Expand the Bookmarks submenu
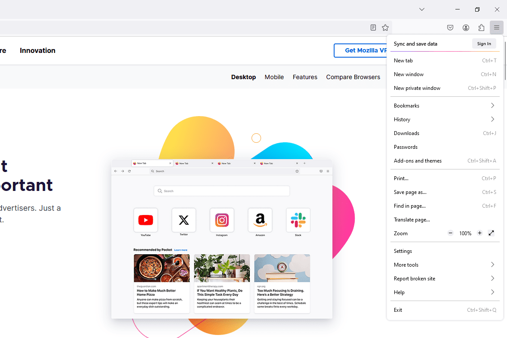This screenshot has height=338, width=507. pos(445,106)
